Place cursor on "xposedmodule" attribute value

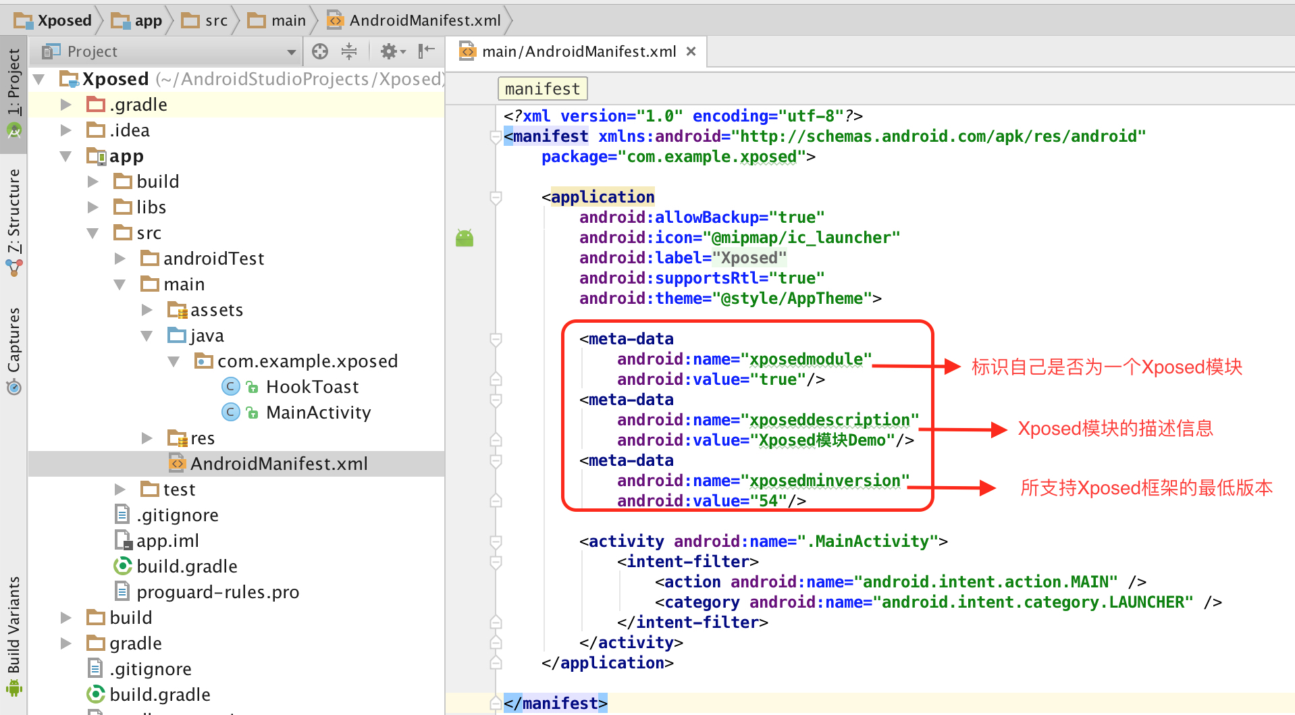point(806,359)
